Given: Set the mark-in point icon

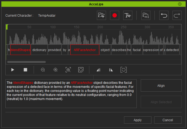Looking at the screenshot, I should [98, 70].
